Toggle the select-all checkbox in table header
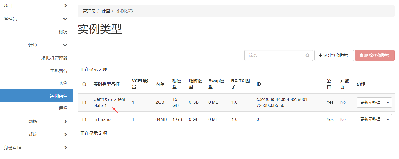The width and height of the screenshot is (399, 159). [84, 84]
